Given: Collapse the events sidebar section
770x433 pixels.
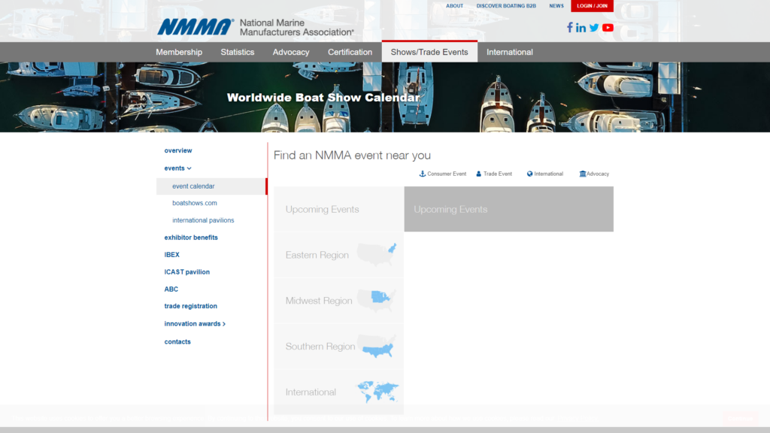Looking at the screenshot, I should pyautogui.click(x=177, y=168).
